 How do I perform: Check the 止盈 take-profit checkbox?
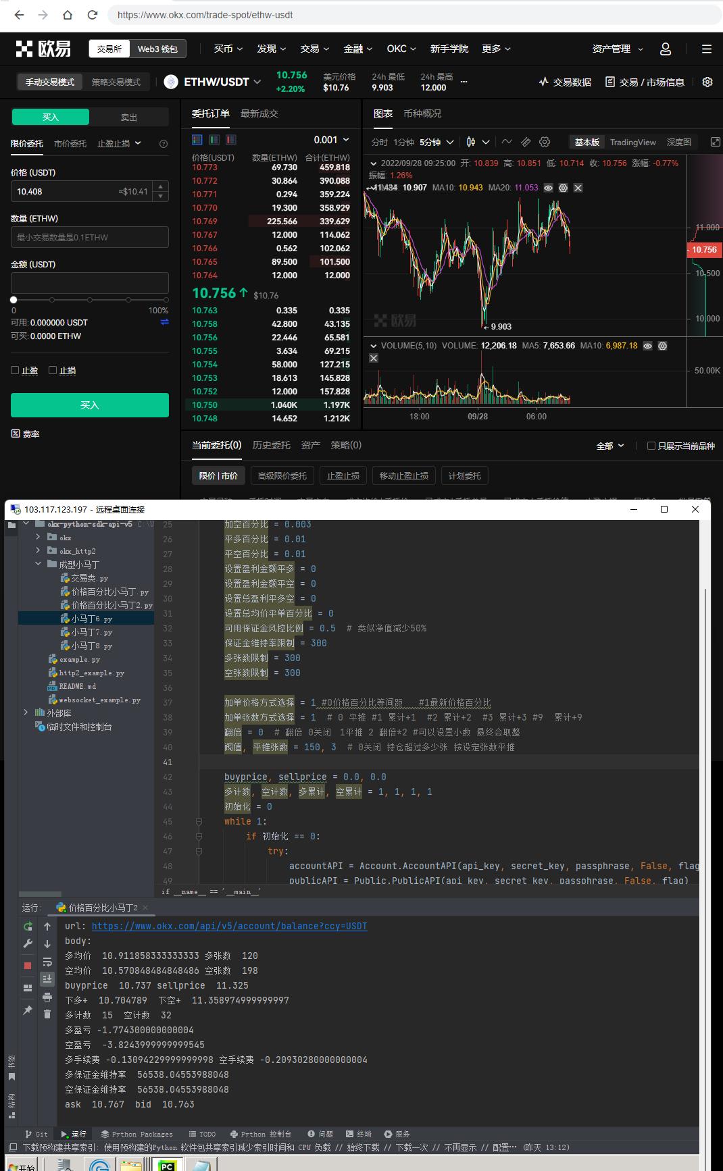pos(15,370)
